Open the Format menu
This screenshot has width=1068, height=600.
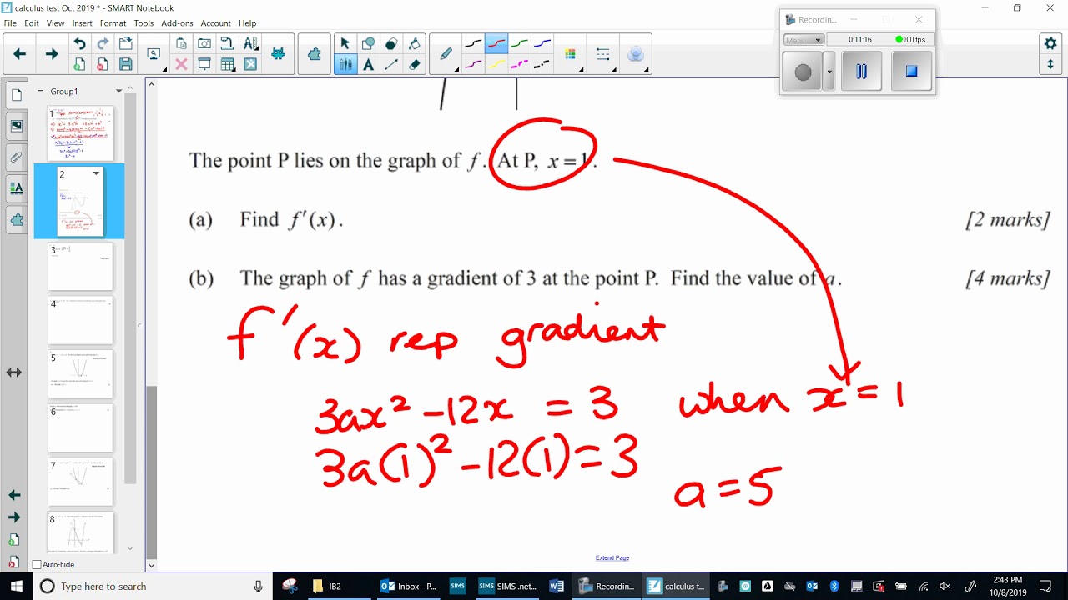point(113,23)
